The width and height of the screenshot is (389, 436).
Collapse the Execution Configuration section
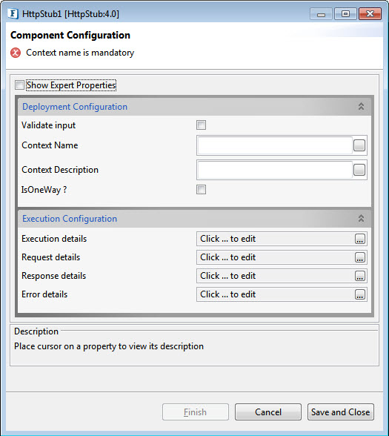pos(361,219)
